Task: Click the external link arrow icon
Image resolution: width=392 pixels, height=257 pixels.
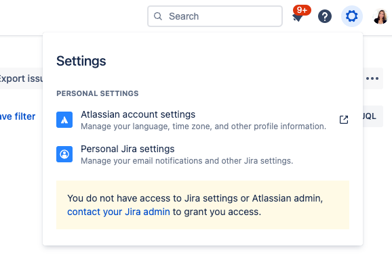Action: point(344,120)
